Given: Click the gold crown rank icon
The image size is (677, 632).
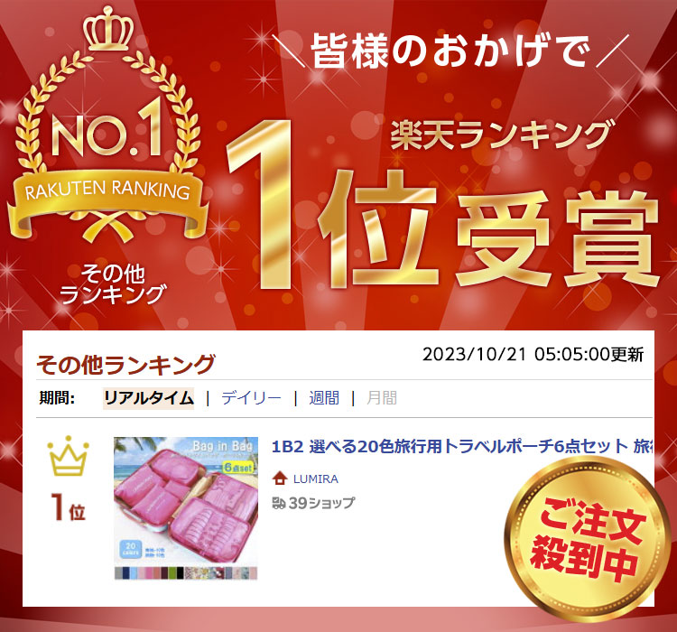Looking at the screenshot, I should coord(69,456).
